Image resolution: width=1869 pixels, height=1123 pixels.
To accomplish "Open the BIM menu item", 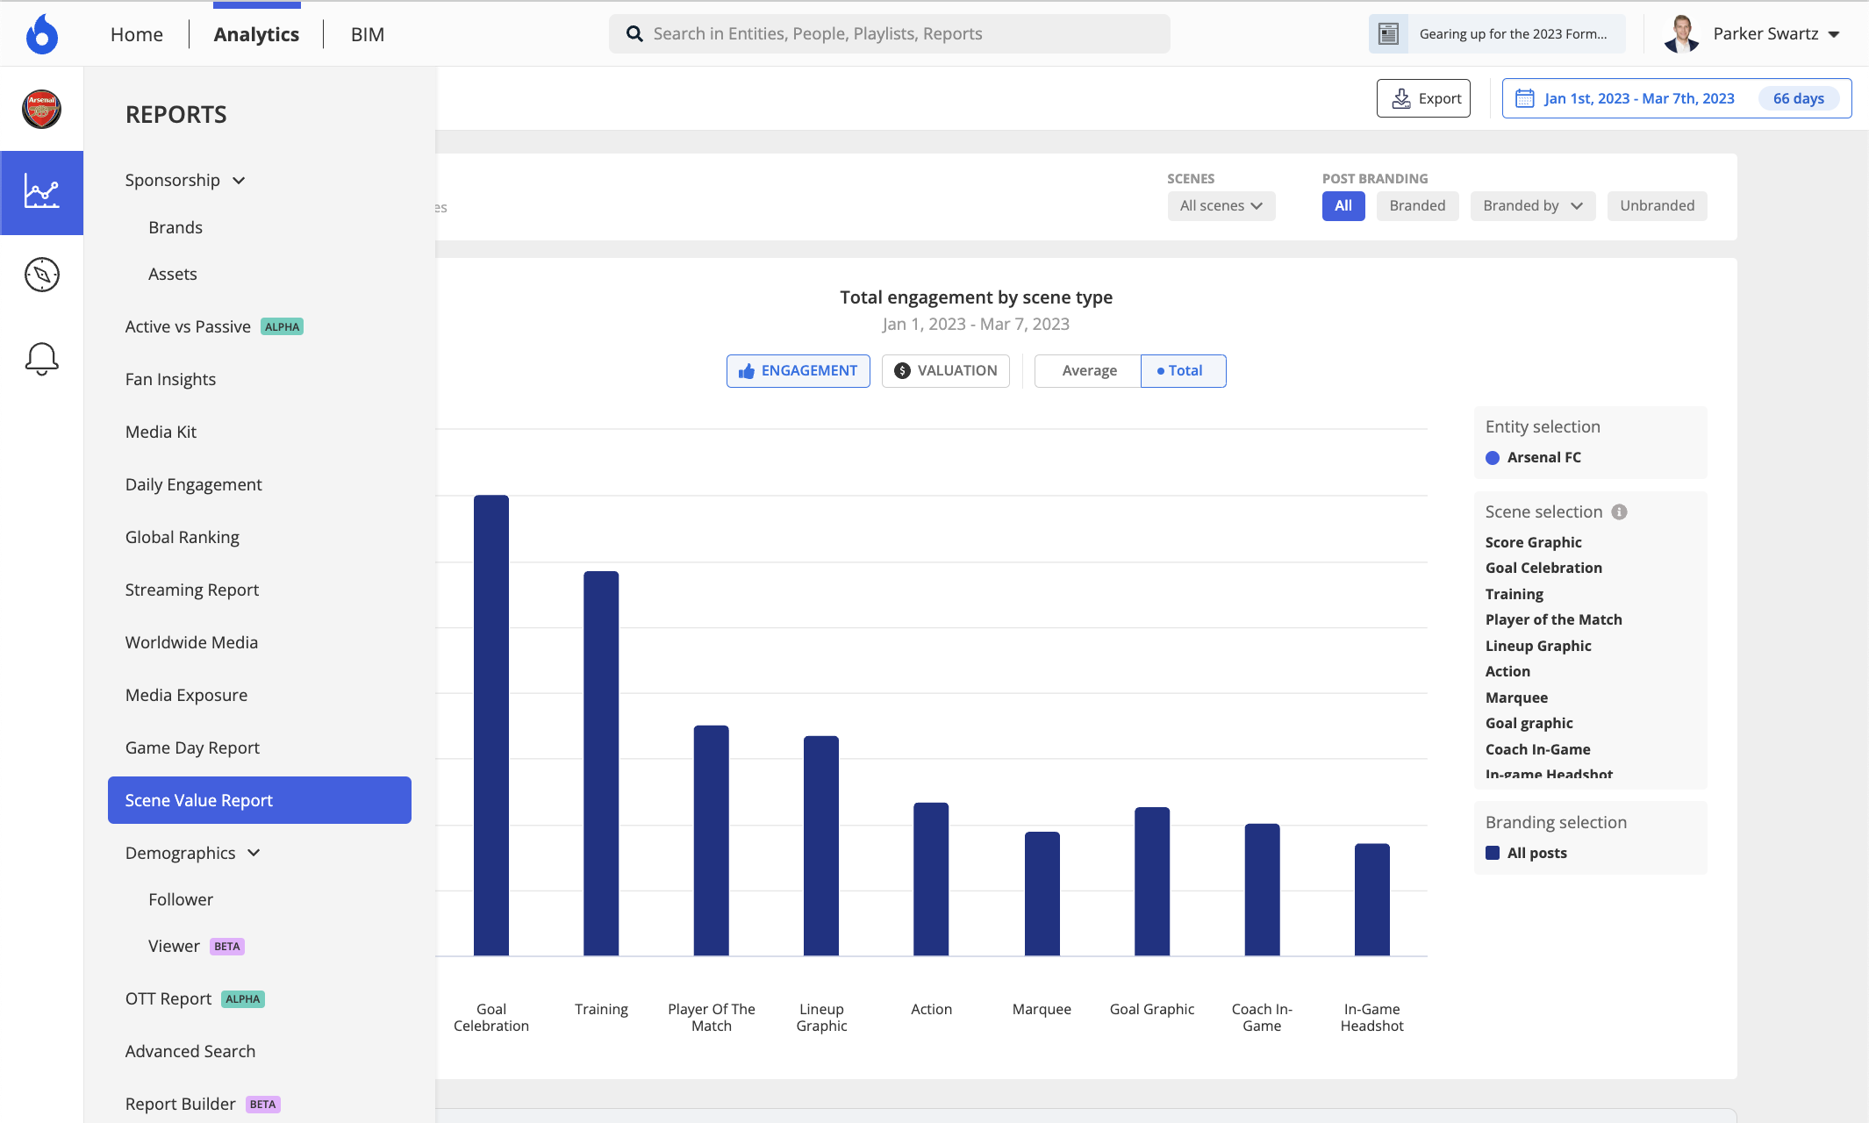I will (367, 34).
